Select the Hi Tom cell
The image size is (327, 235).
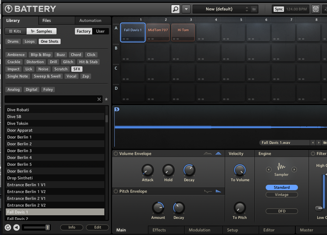(x=183, y=33)
